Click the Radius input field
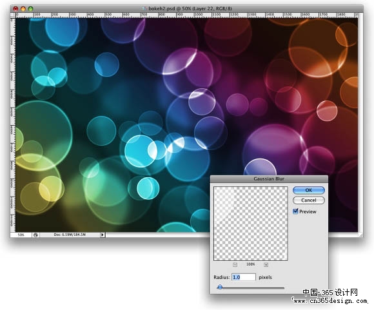 coord(244,277)
